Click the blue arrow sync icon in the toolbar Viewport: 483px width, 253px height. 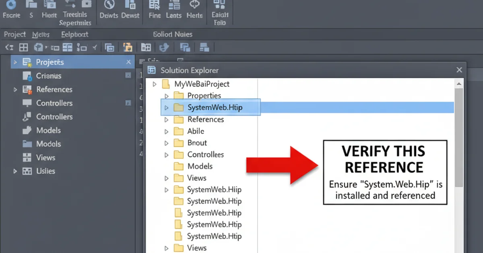pos(164,47)
